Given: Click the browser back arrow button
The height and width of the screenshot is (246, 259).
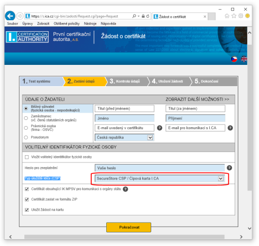Looking at the screenshot, I should tap(10, 16).
